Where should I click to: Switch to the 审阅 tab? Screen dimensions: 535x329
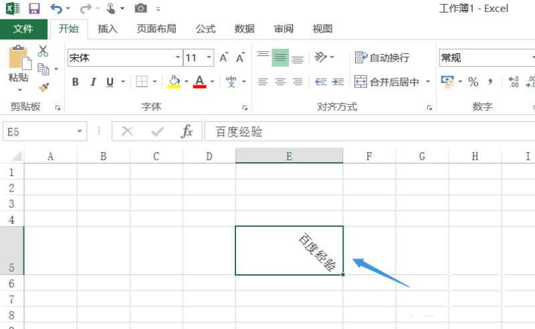click(284, 29)
